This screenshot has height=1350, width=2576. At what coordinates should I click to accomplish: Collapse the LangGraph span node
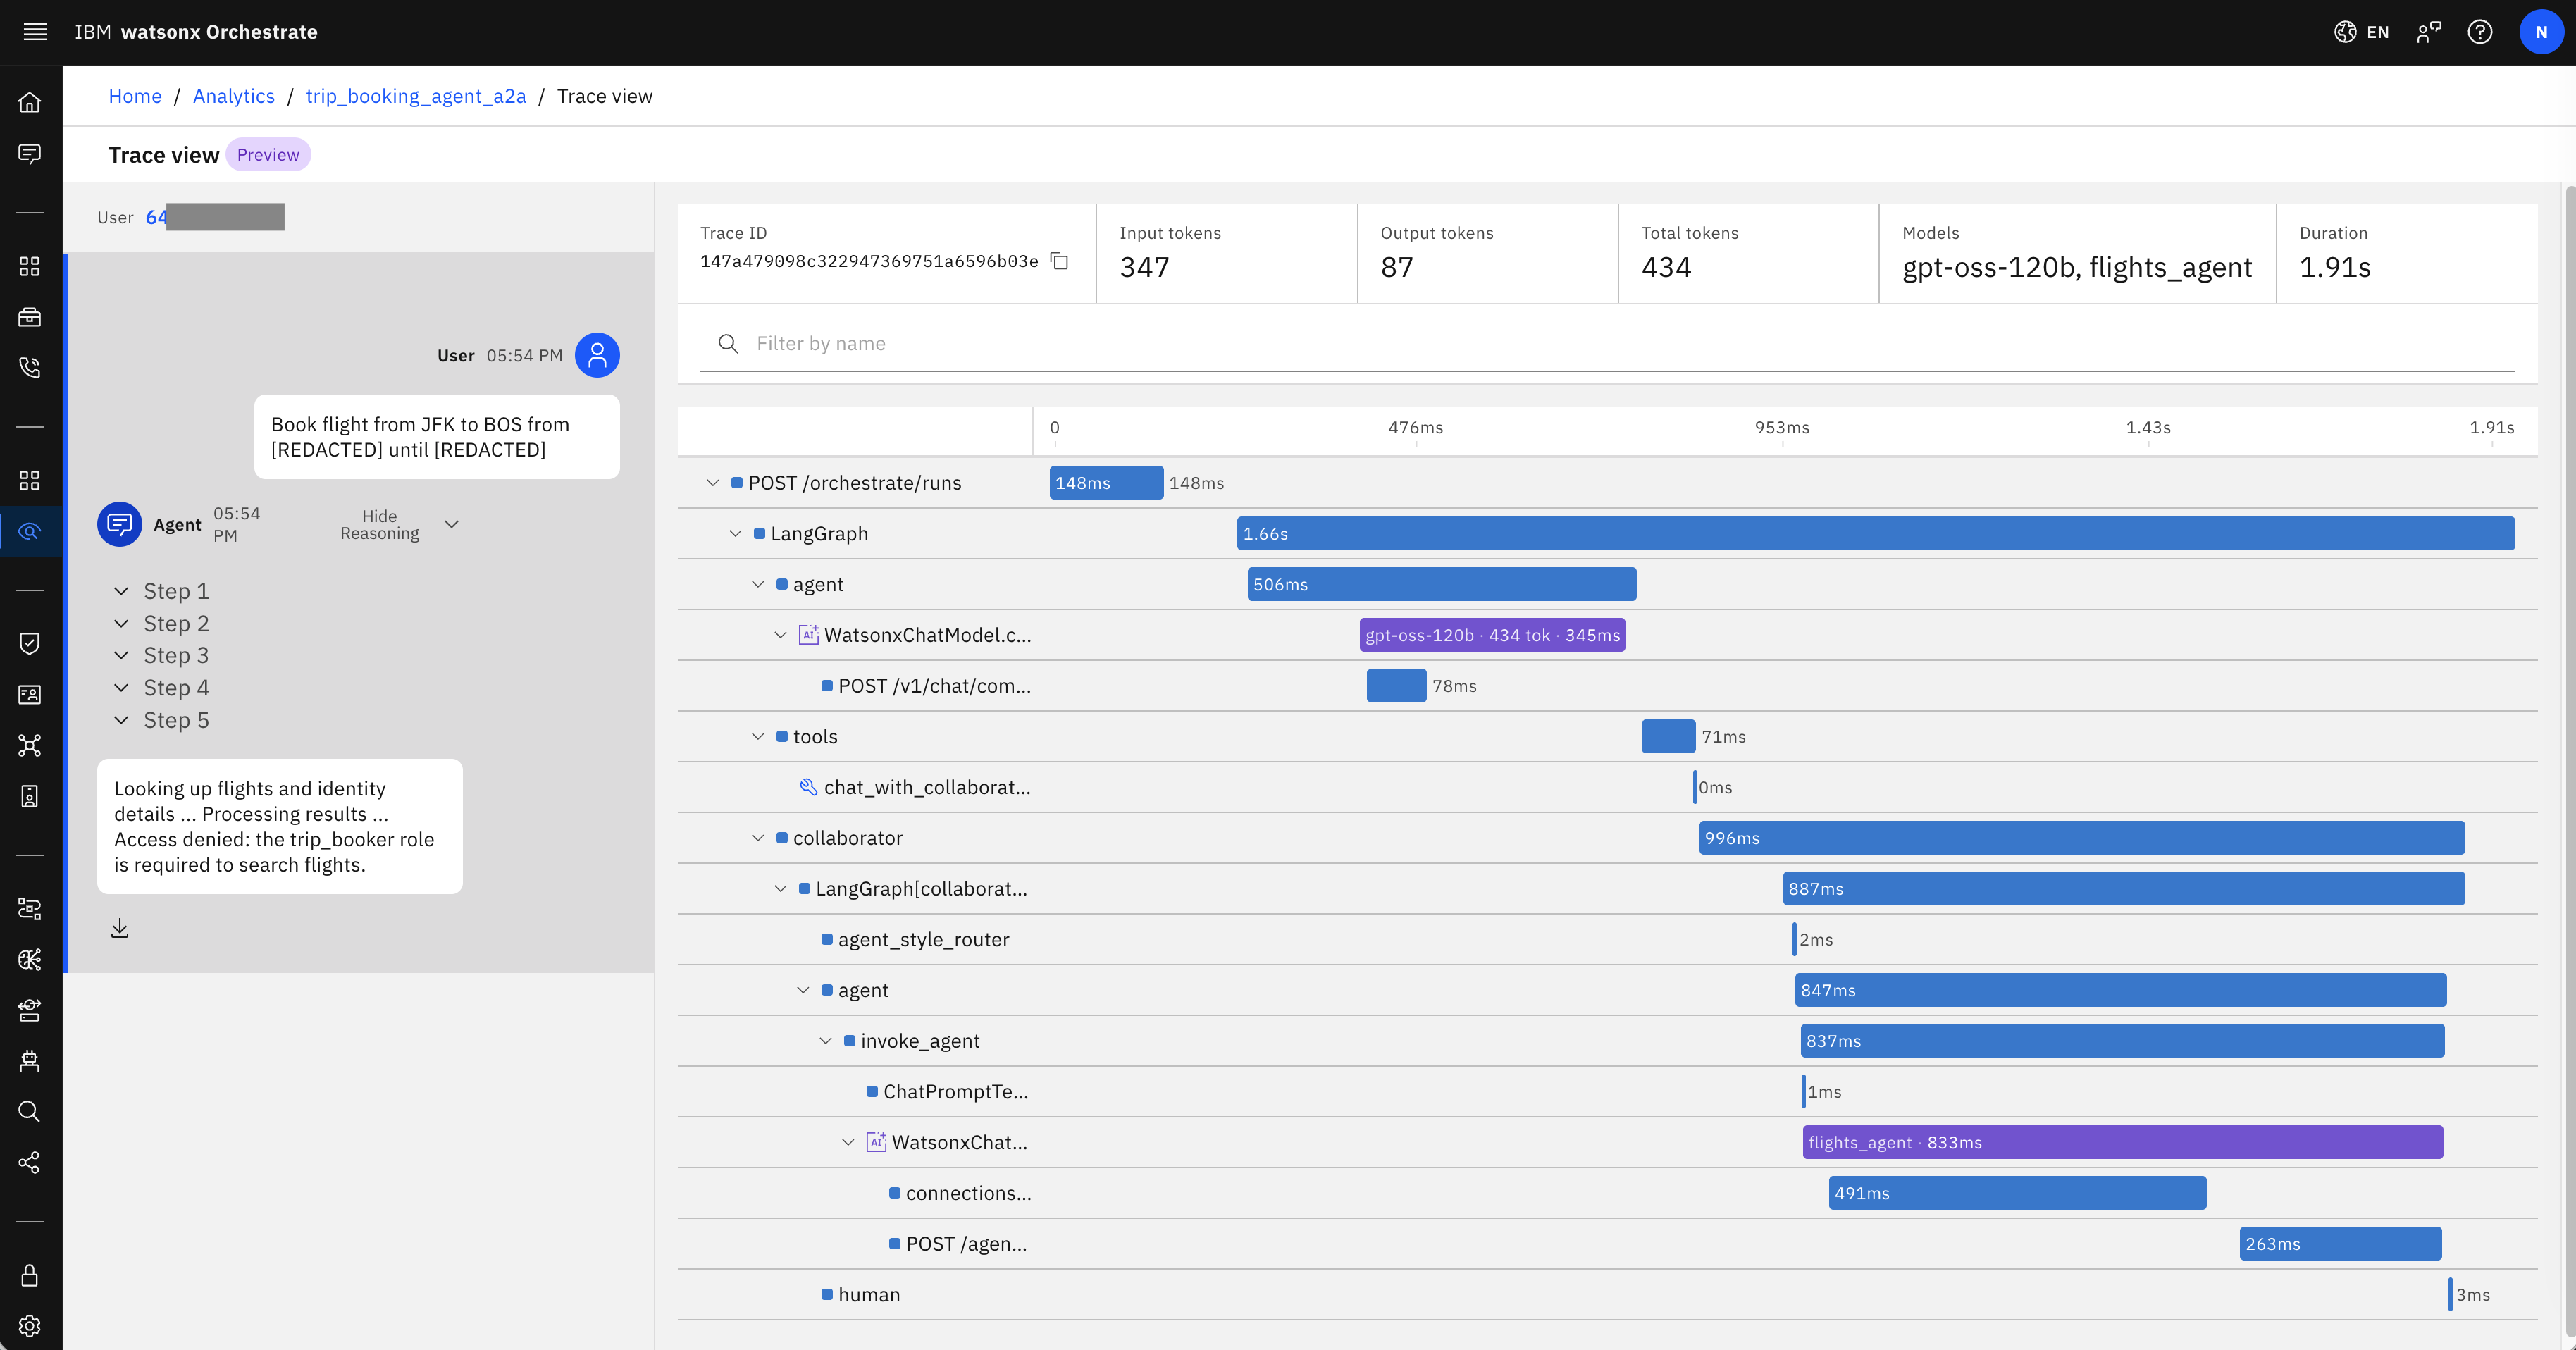pos(735,534)
